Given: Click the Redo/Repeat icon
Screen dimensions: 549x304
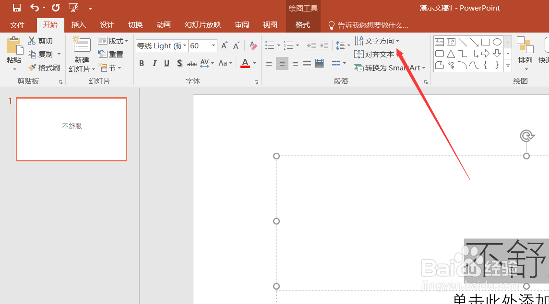Looking at the screenshot, I should [x=56, y=8].
